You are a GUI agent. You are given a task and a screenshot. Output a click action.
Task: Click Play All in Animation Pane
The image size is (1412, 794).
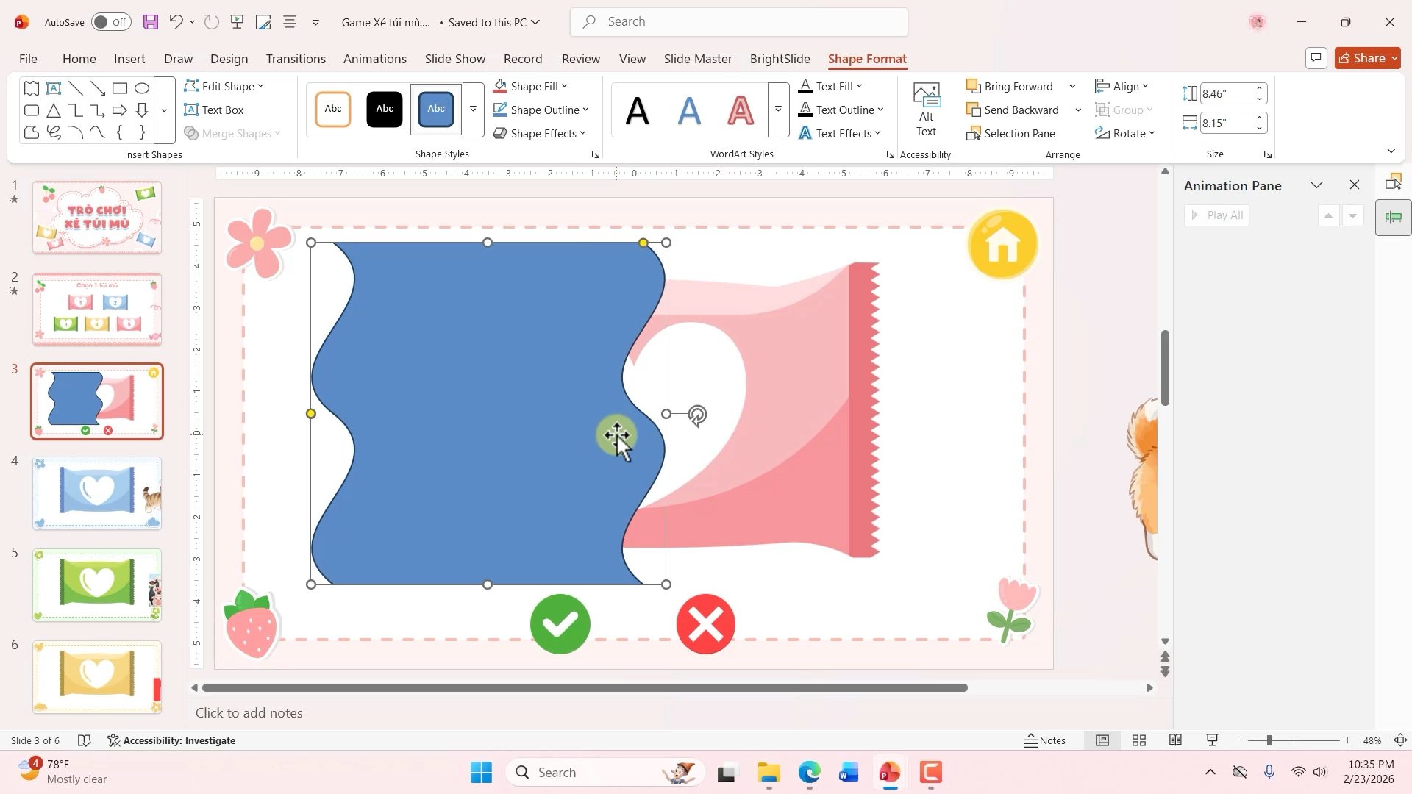click(x=1217, y=215)
